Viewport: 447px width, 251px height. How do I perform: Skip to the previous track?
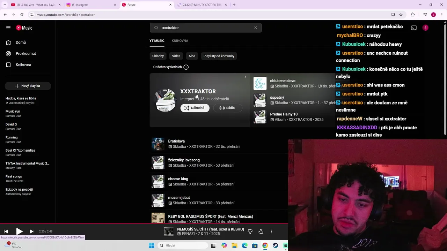(6, 231)
